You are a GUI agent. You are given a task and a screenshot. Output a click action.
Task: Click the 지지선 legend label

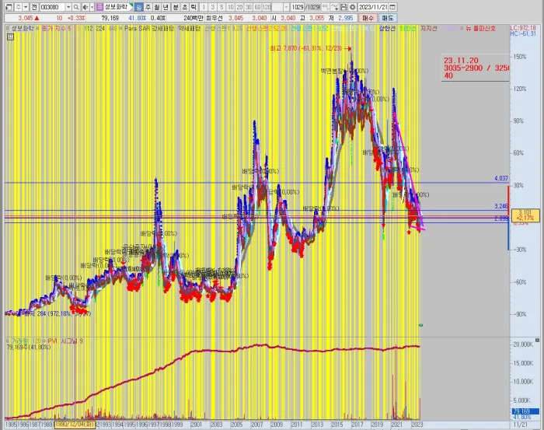[429, 29]
